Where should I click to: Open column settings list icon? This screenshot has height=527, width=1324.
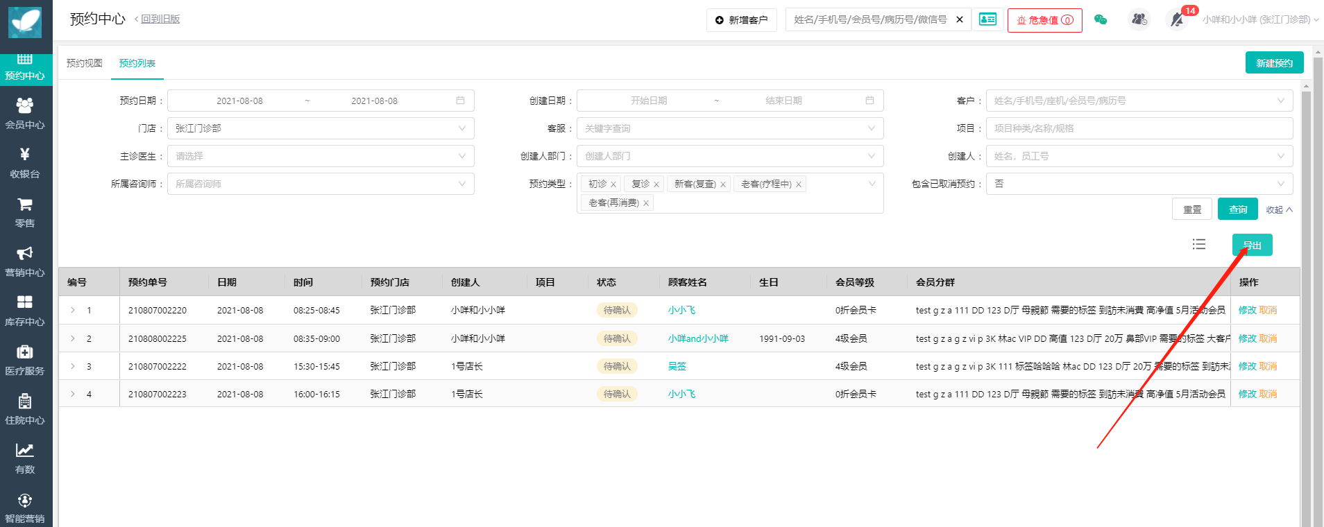pyautogui.click(x=1199, y=244)
